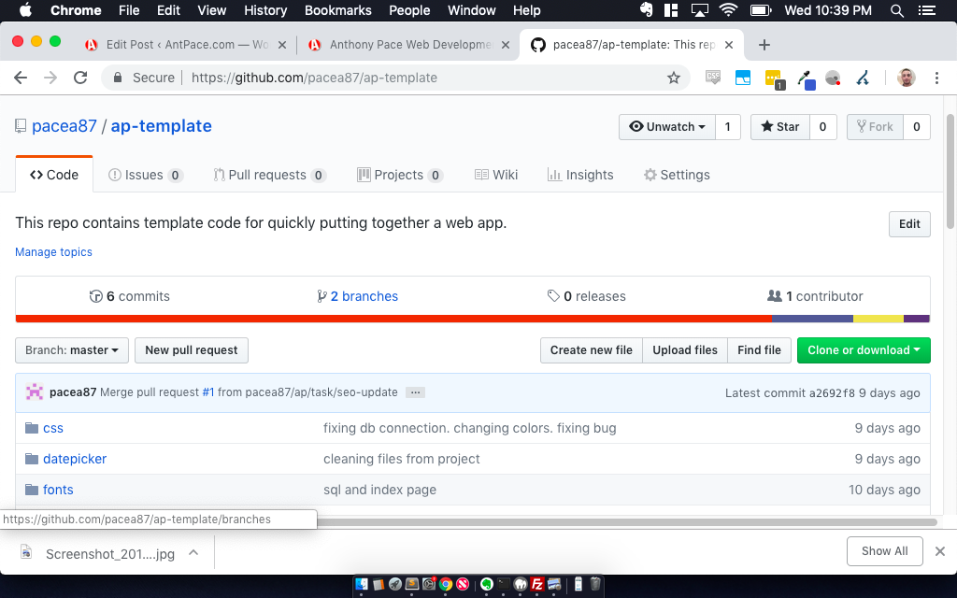The width and height of the screenshot is (957, 598).
Task: Click the Fork button
Action: pos(875,127)
